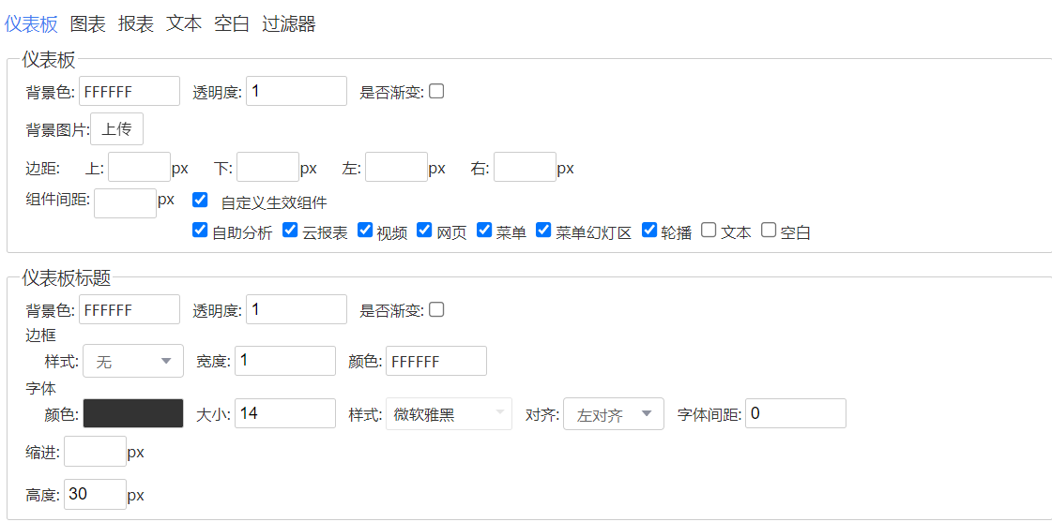Enable 是否渐变 checkbox in 仪表板 section
The height and width of the screenshot is (522, 1052).
[x=436, y=91]
